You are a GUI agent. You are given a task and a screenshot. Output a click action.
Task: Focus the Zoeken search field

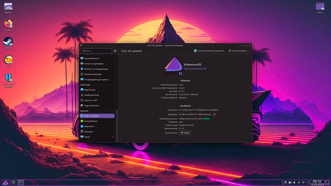96,51
